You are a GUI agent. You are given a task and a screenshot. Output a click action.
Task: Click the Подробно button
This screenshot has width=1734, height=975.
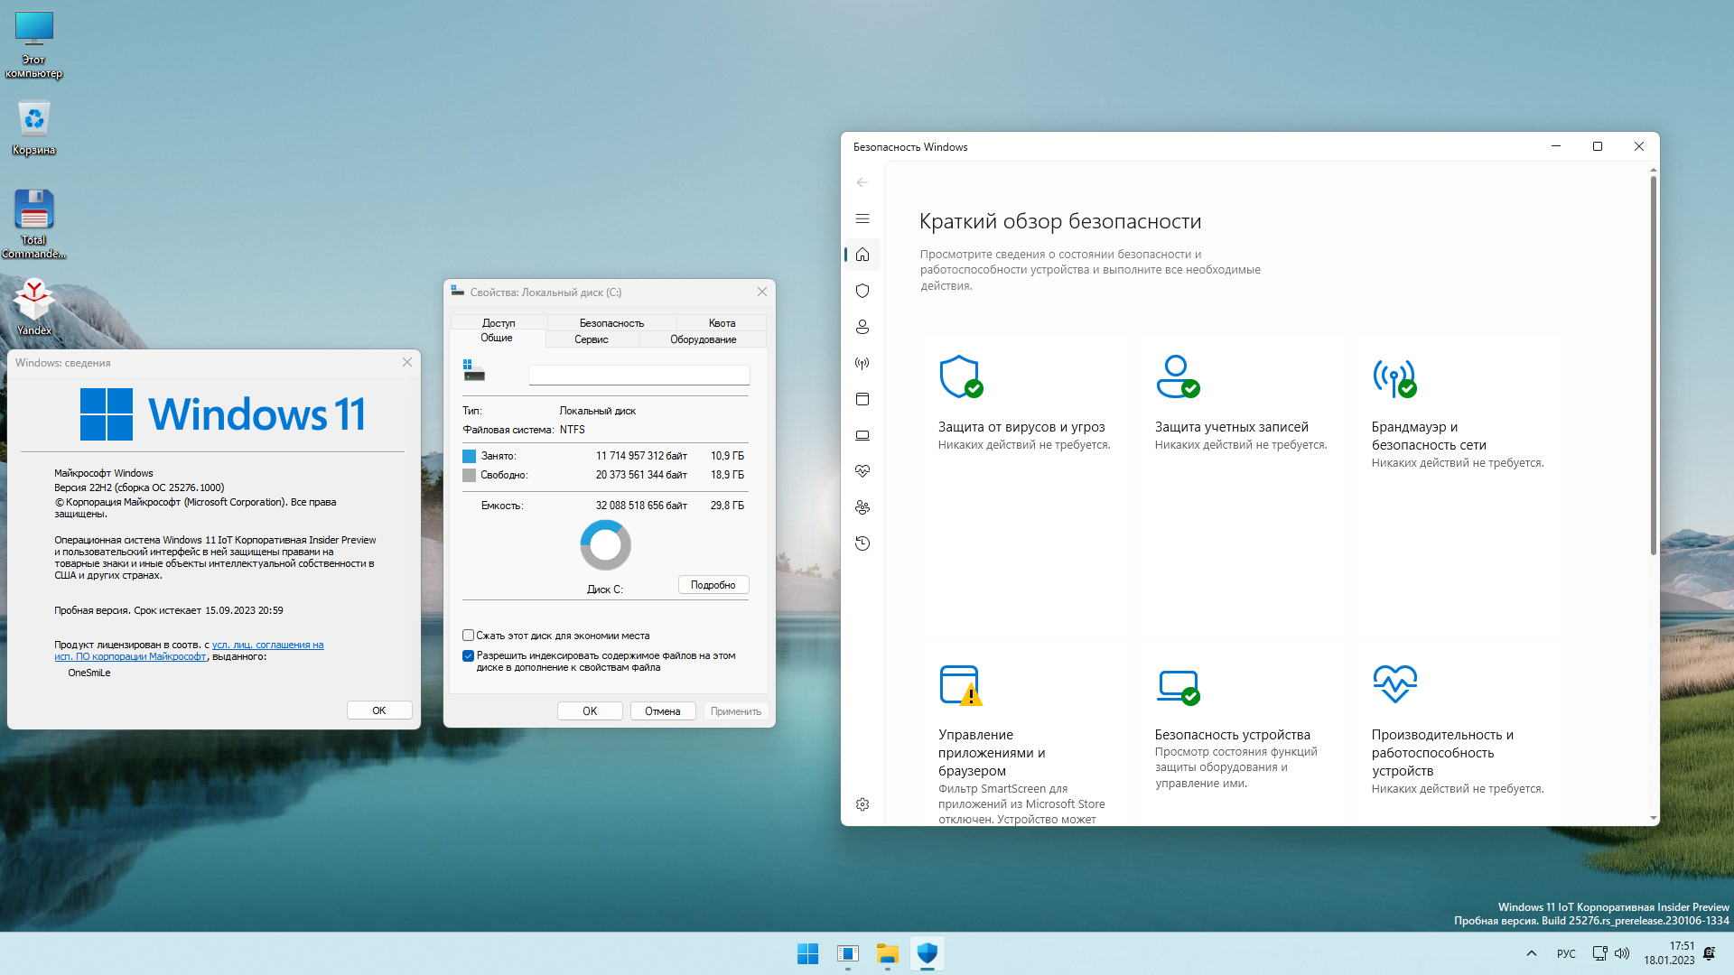pyautogui.click(x=713, y=585)
